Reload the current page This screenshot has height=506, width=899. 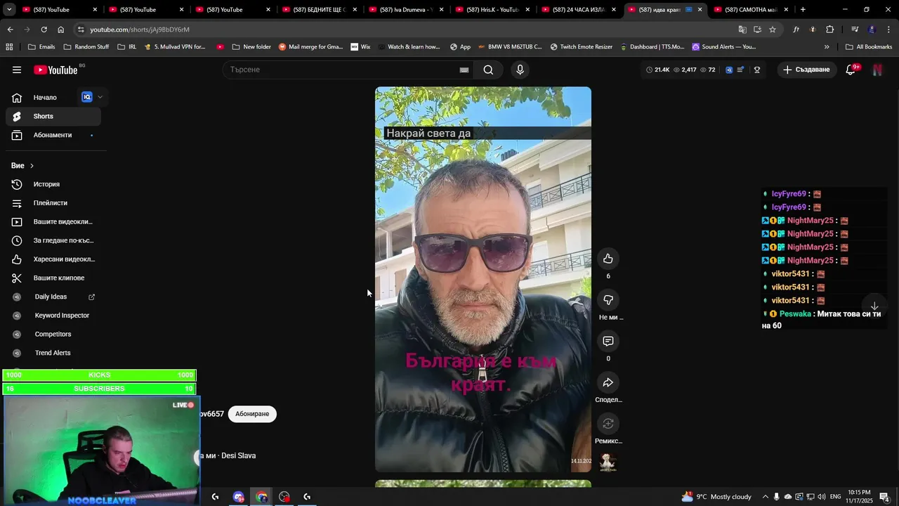click(44, 30)
